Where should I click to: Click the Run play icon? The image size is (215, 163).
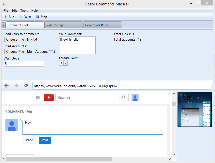pyautogui.click(x=6, y=17)
